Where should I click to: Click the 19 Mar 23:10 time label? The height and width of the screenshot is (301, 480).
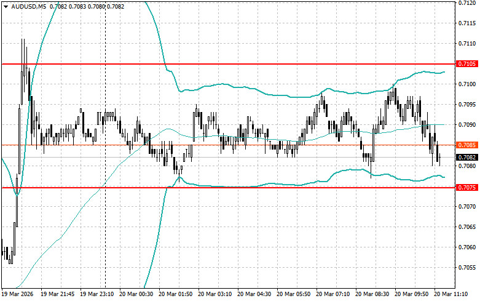(x=96, y=294)
